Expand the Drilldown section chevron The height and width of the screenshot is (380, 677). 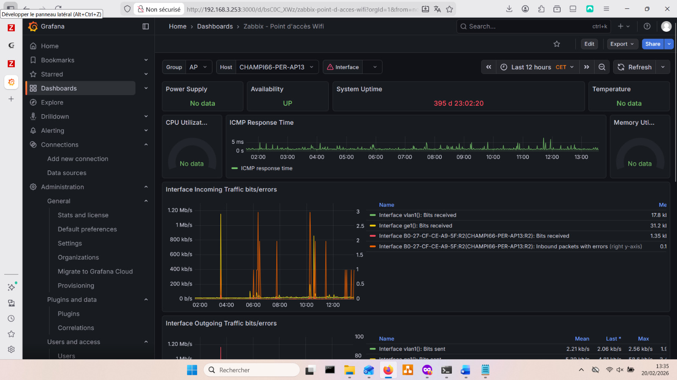point(146,116)
